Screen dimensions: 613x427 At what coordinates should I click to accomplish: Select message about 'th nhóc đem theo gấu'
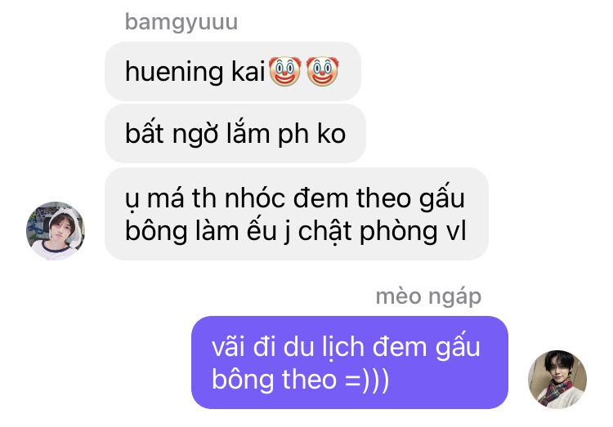pyautogui.click(x=297, y=214)
